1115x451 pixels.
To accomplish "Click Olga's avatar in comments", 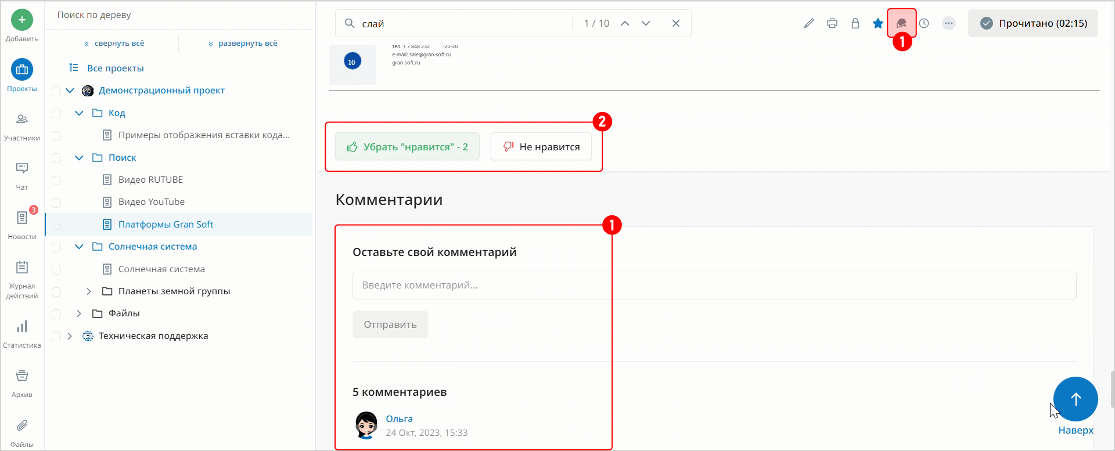I will (366, 425).
